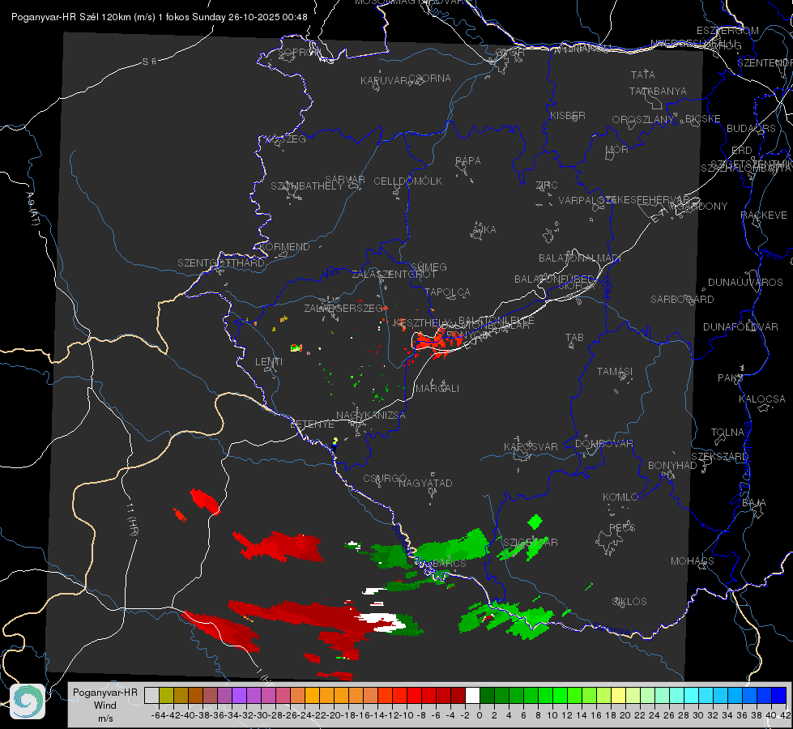Screen dimensions: 793x729
Task: Click the VÁRPALOTA label
Action: click(586, 200)
